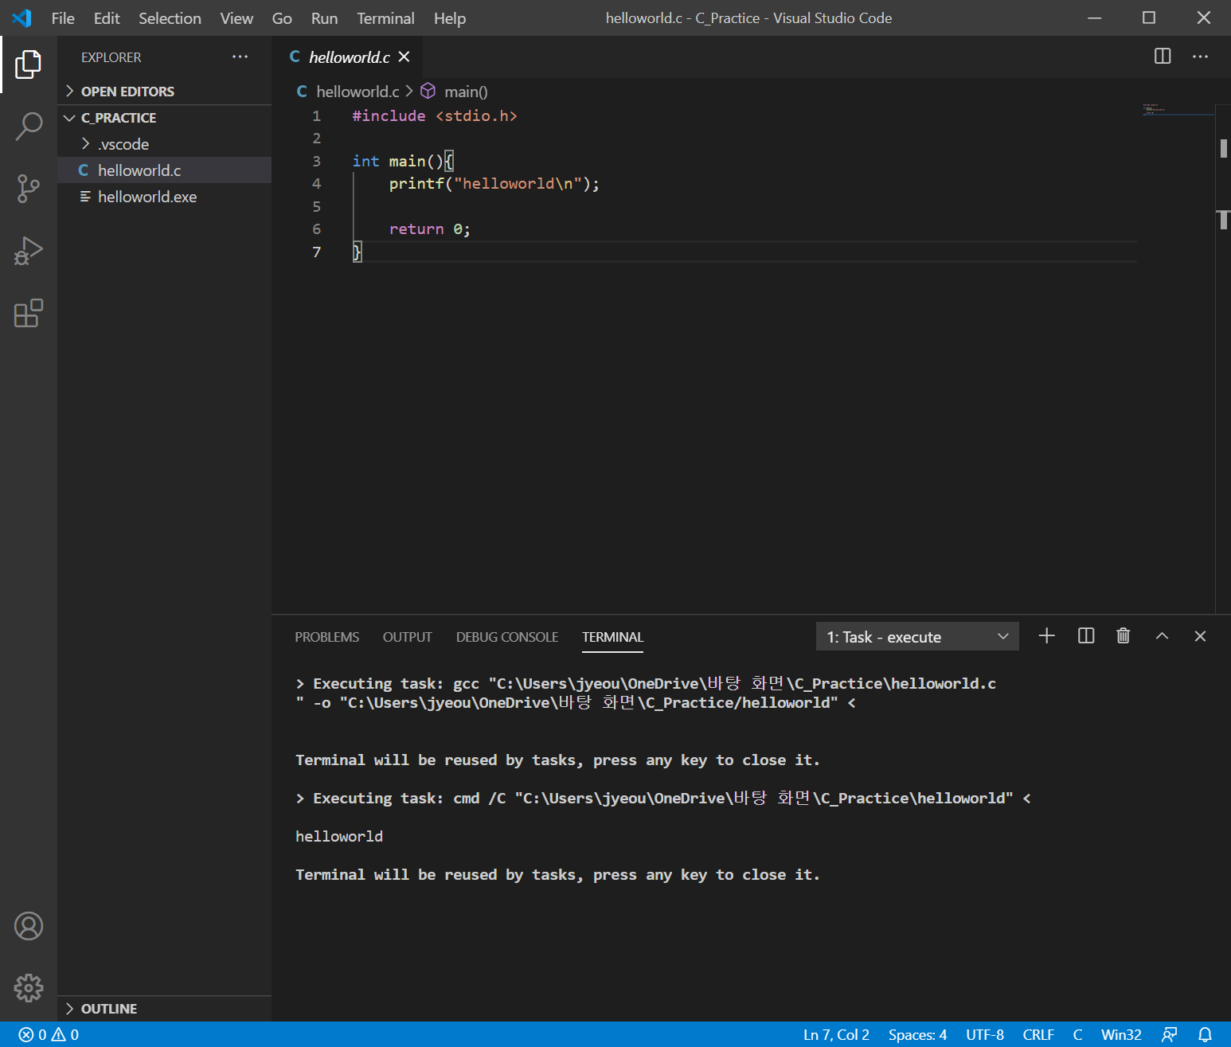This screenshot has width=1231, height=1047.
Task: Open the View menu
Action: [x=236, y=18]
